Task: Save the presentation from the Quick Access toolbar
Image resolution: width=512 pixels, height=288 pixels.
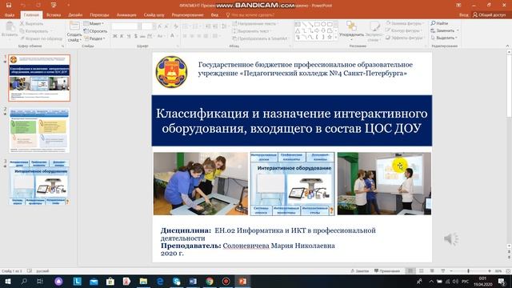Action: (9, 6)
